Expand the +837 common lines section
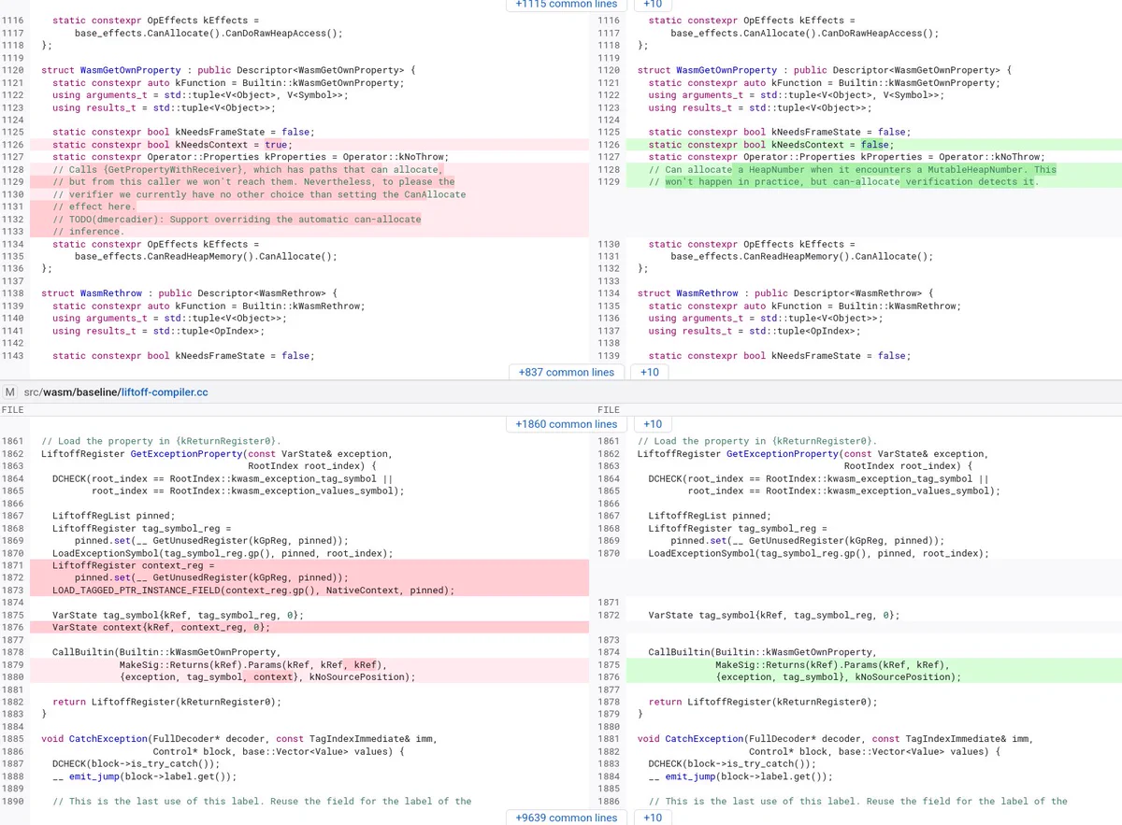This screenshot has width=1122, height=825. click(567, 372)
